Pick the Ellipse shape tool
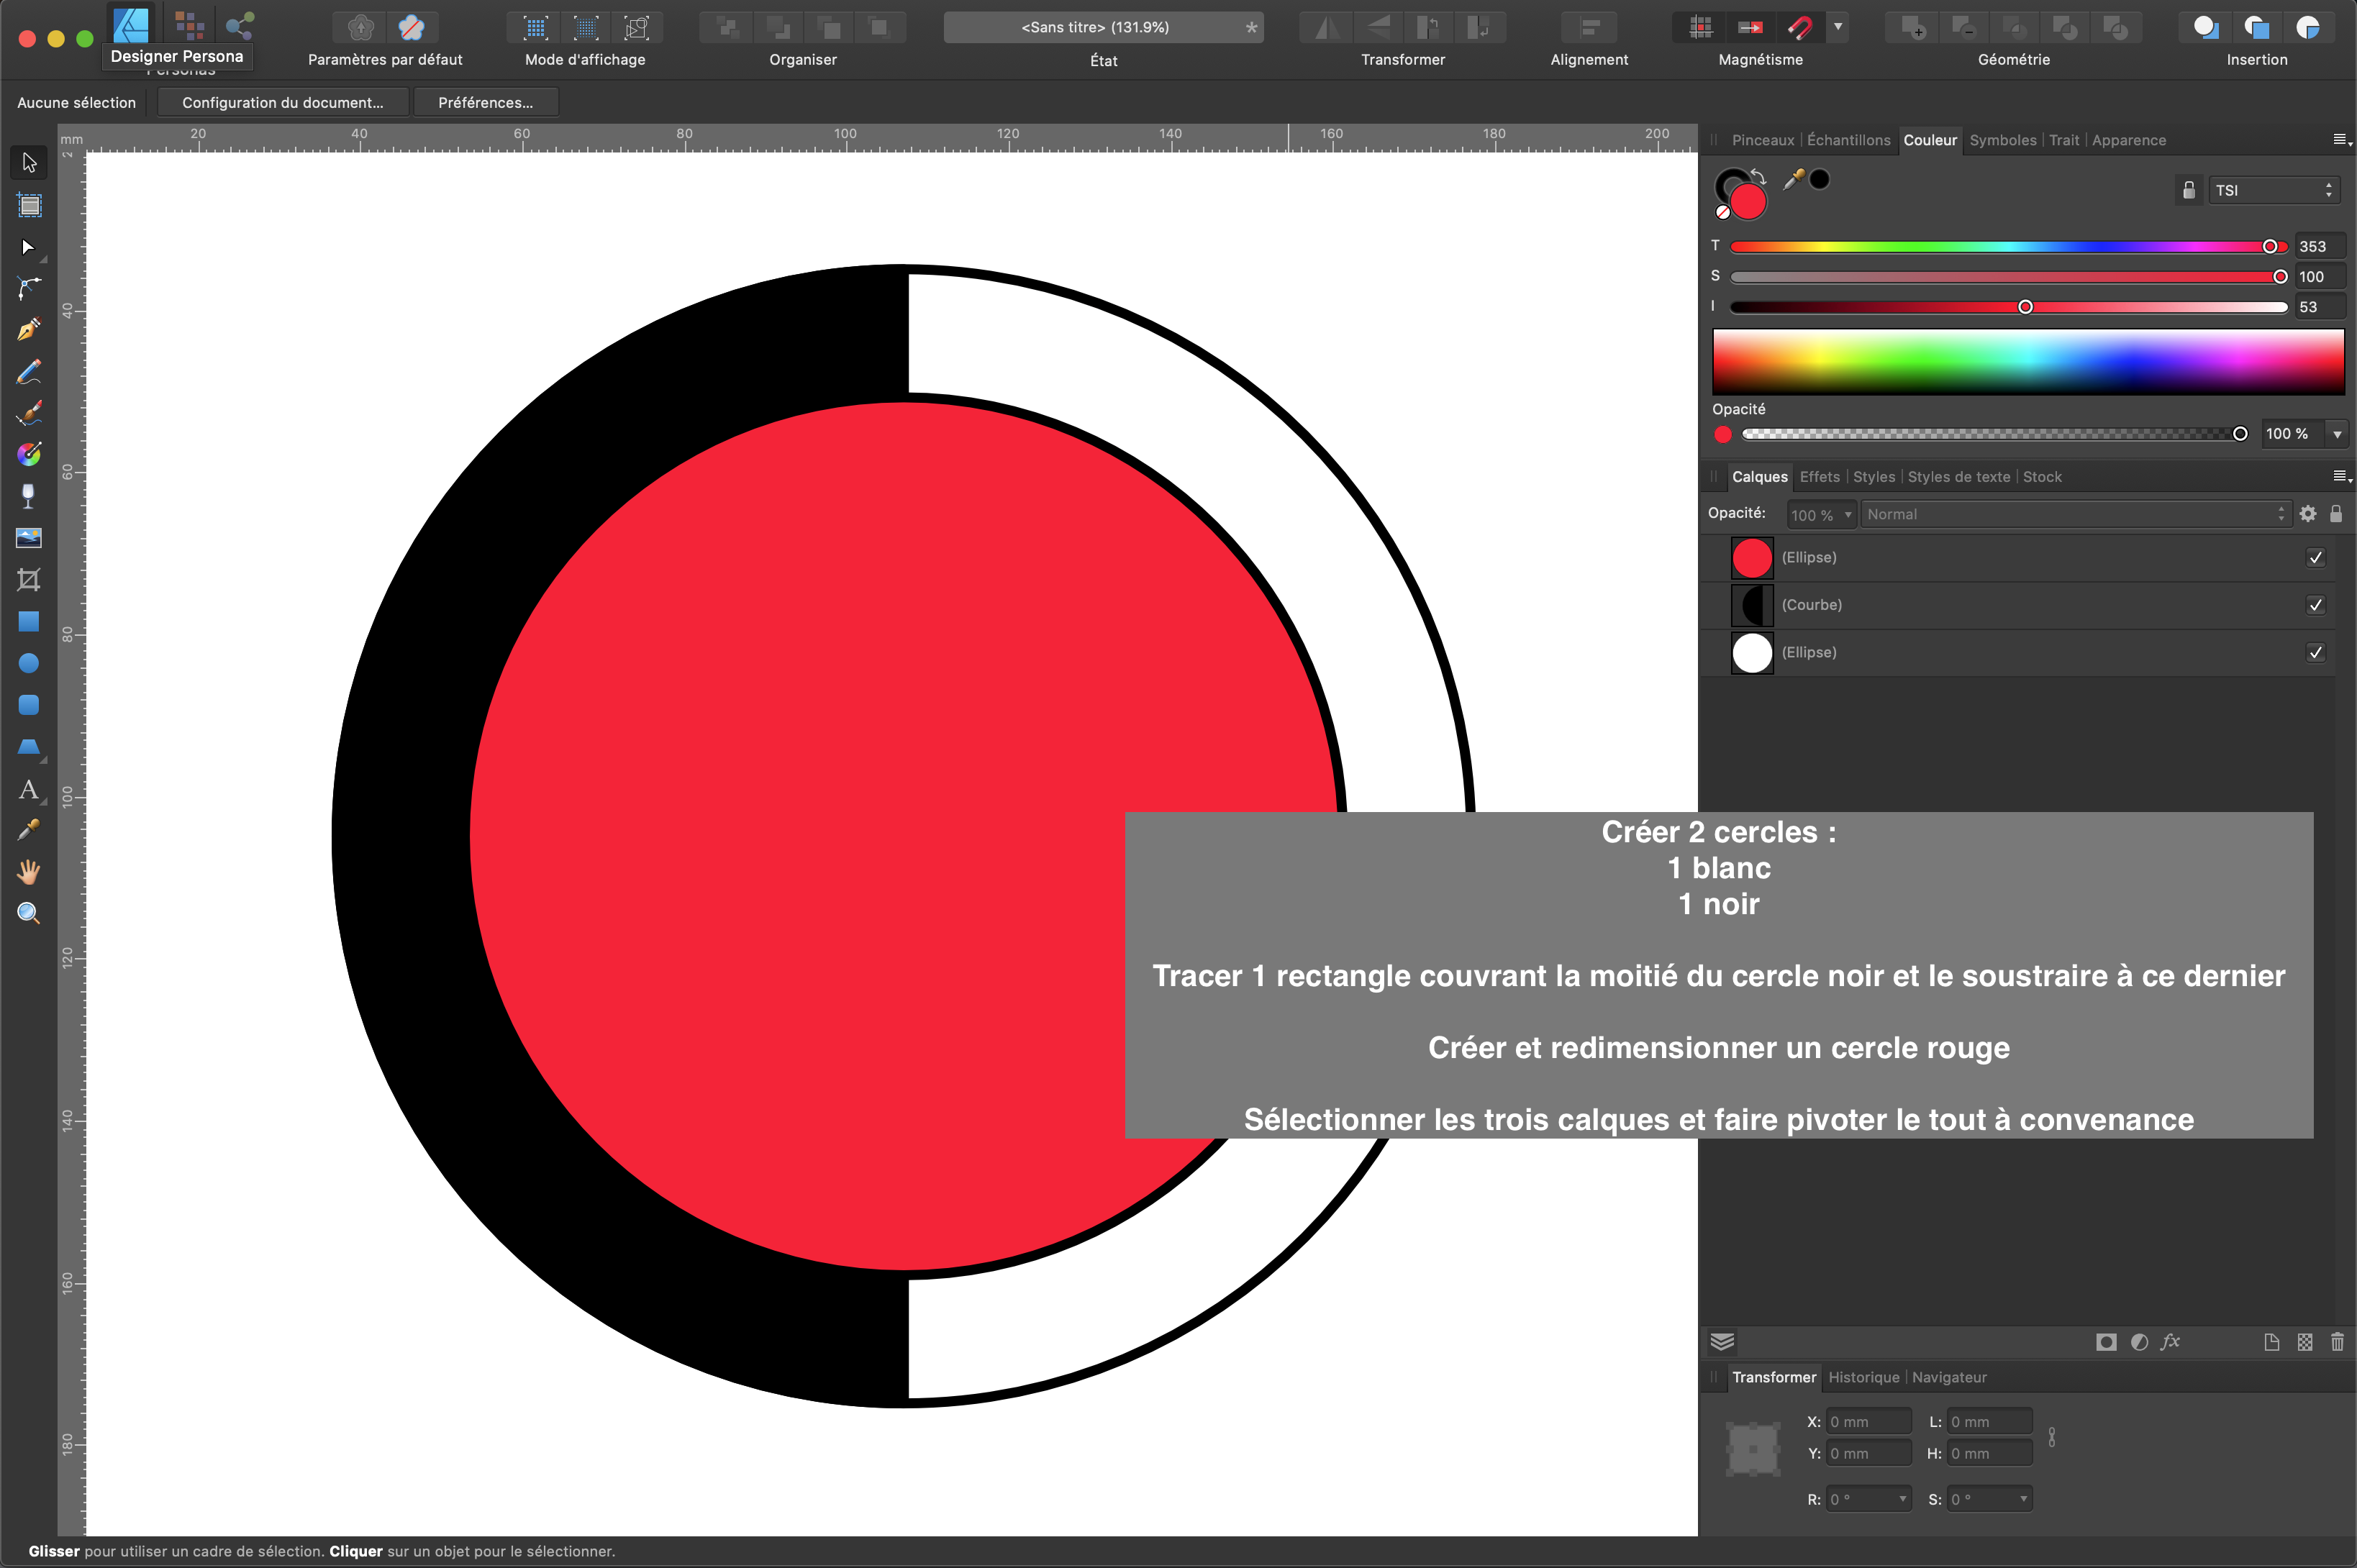This screenshot has width=2357, height=1568. coord(29,664)
